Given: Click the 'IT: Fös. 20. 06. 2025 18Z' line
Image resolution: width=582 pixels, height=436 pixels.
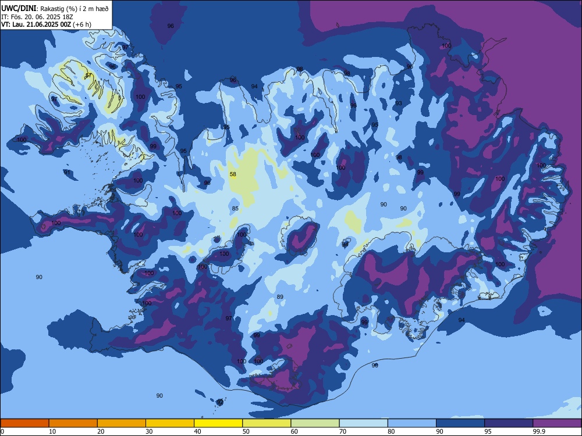Looking at the screenshot, I should click(x=37, y=17).
